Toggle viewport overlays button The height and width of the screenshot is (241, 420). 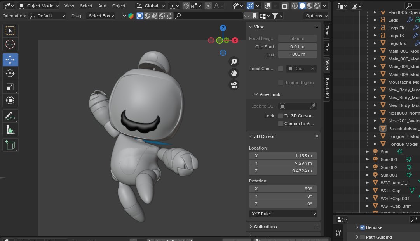[267, 6]
